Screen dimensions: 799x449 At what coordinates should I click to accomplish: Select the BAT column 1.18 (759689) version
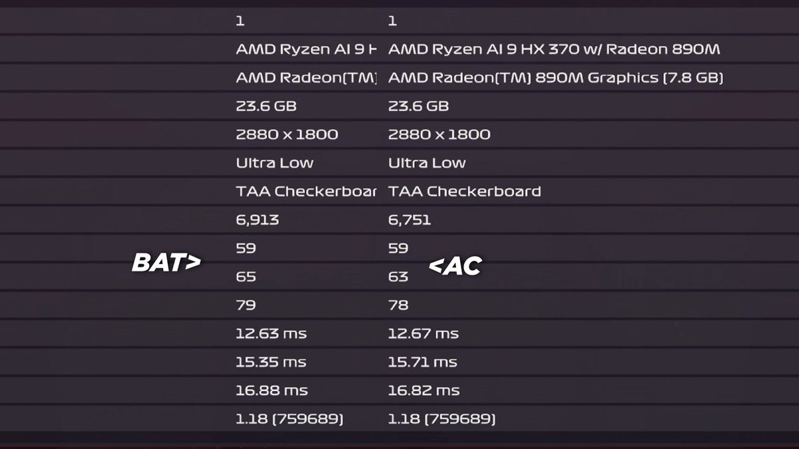[290, 419]
